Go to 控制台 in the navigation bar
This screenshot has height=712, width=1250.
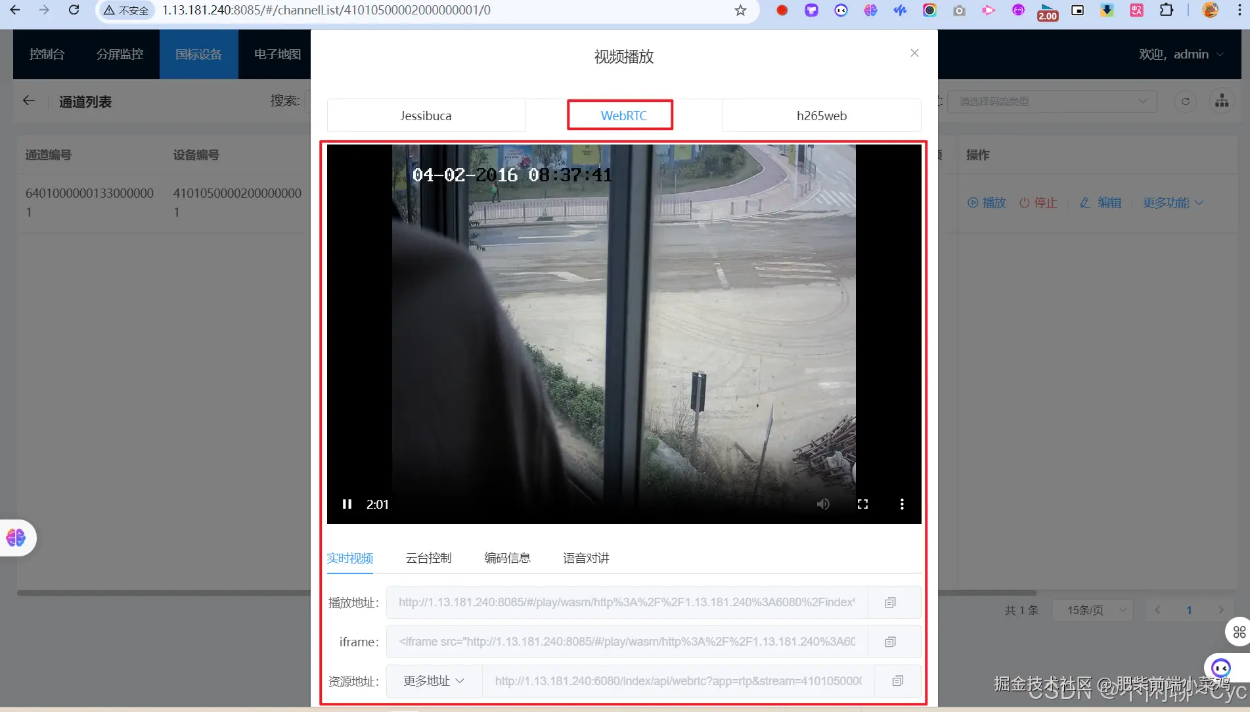pyautogui.click(x=47, y=54)
